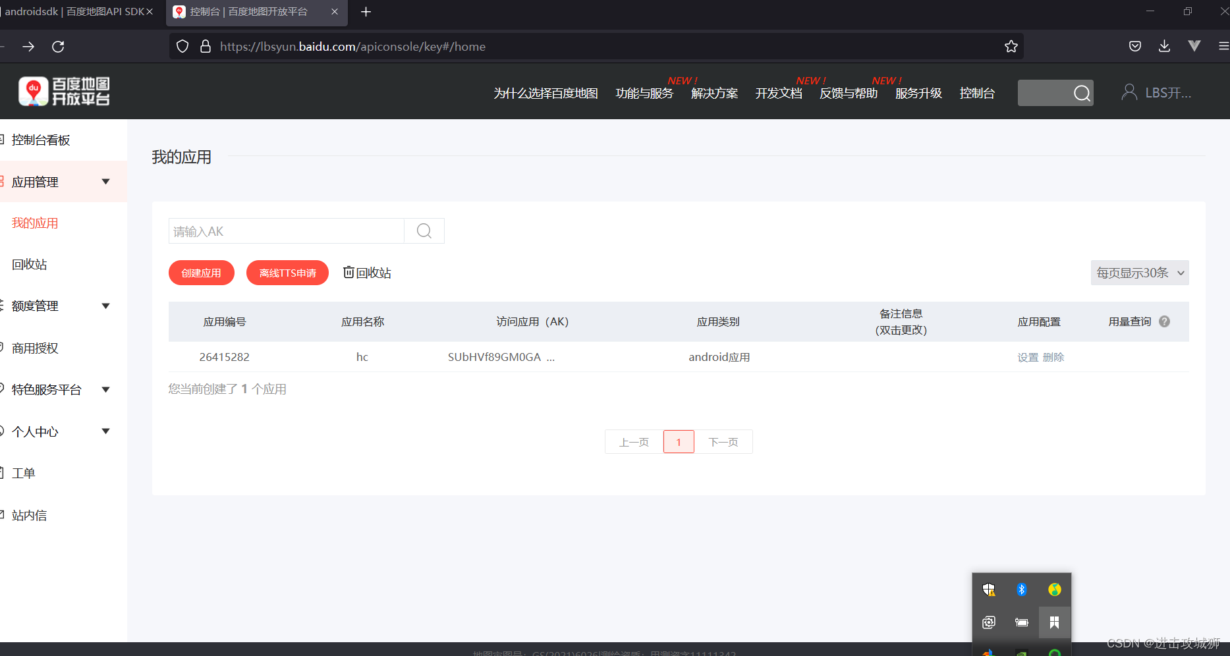Screen dimensions: 1230x656
Task: Click the 下一页 pagination button
Action: click(723, 442)
